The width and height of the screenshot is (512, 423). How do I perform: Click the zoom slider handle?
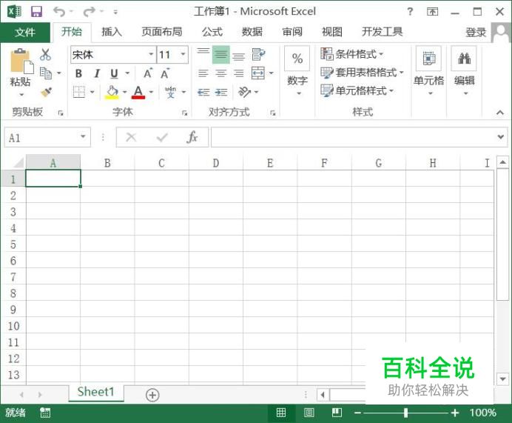[x=405, y=413]
